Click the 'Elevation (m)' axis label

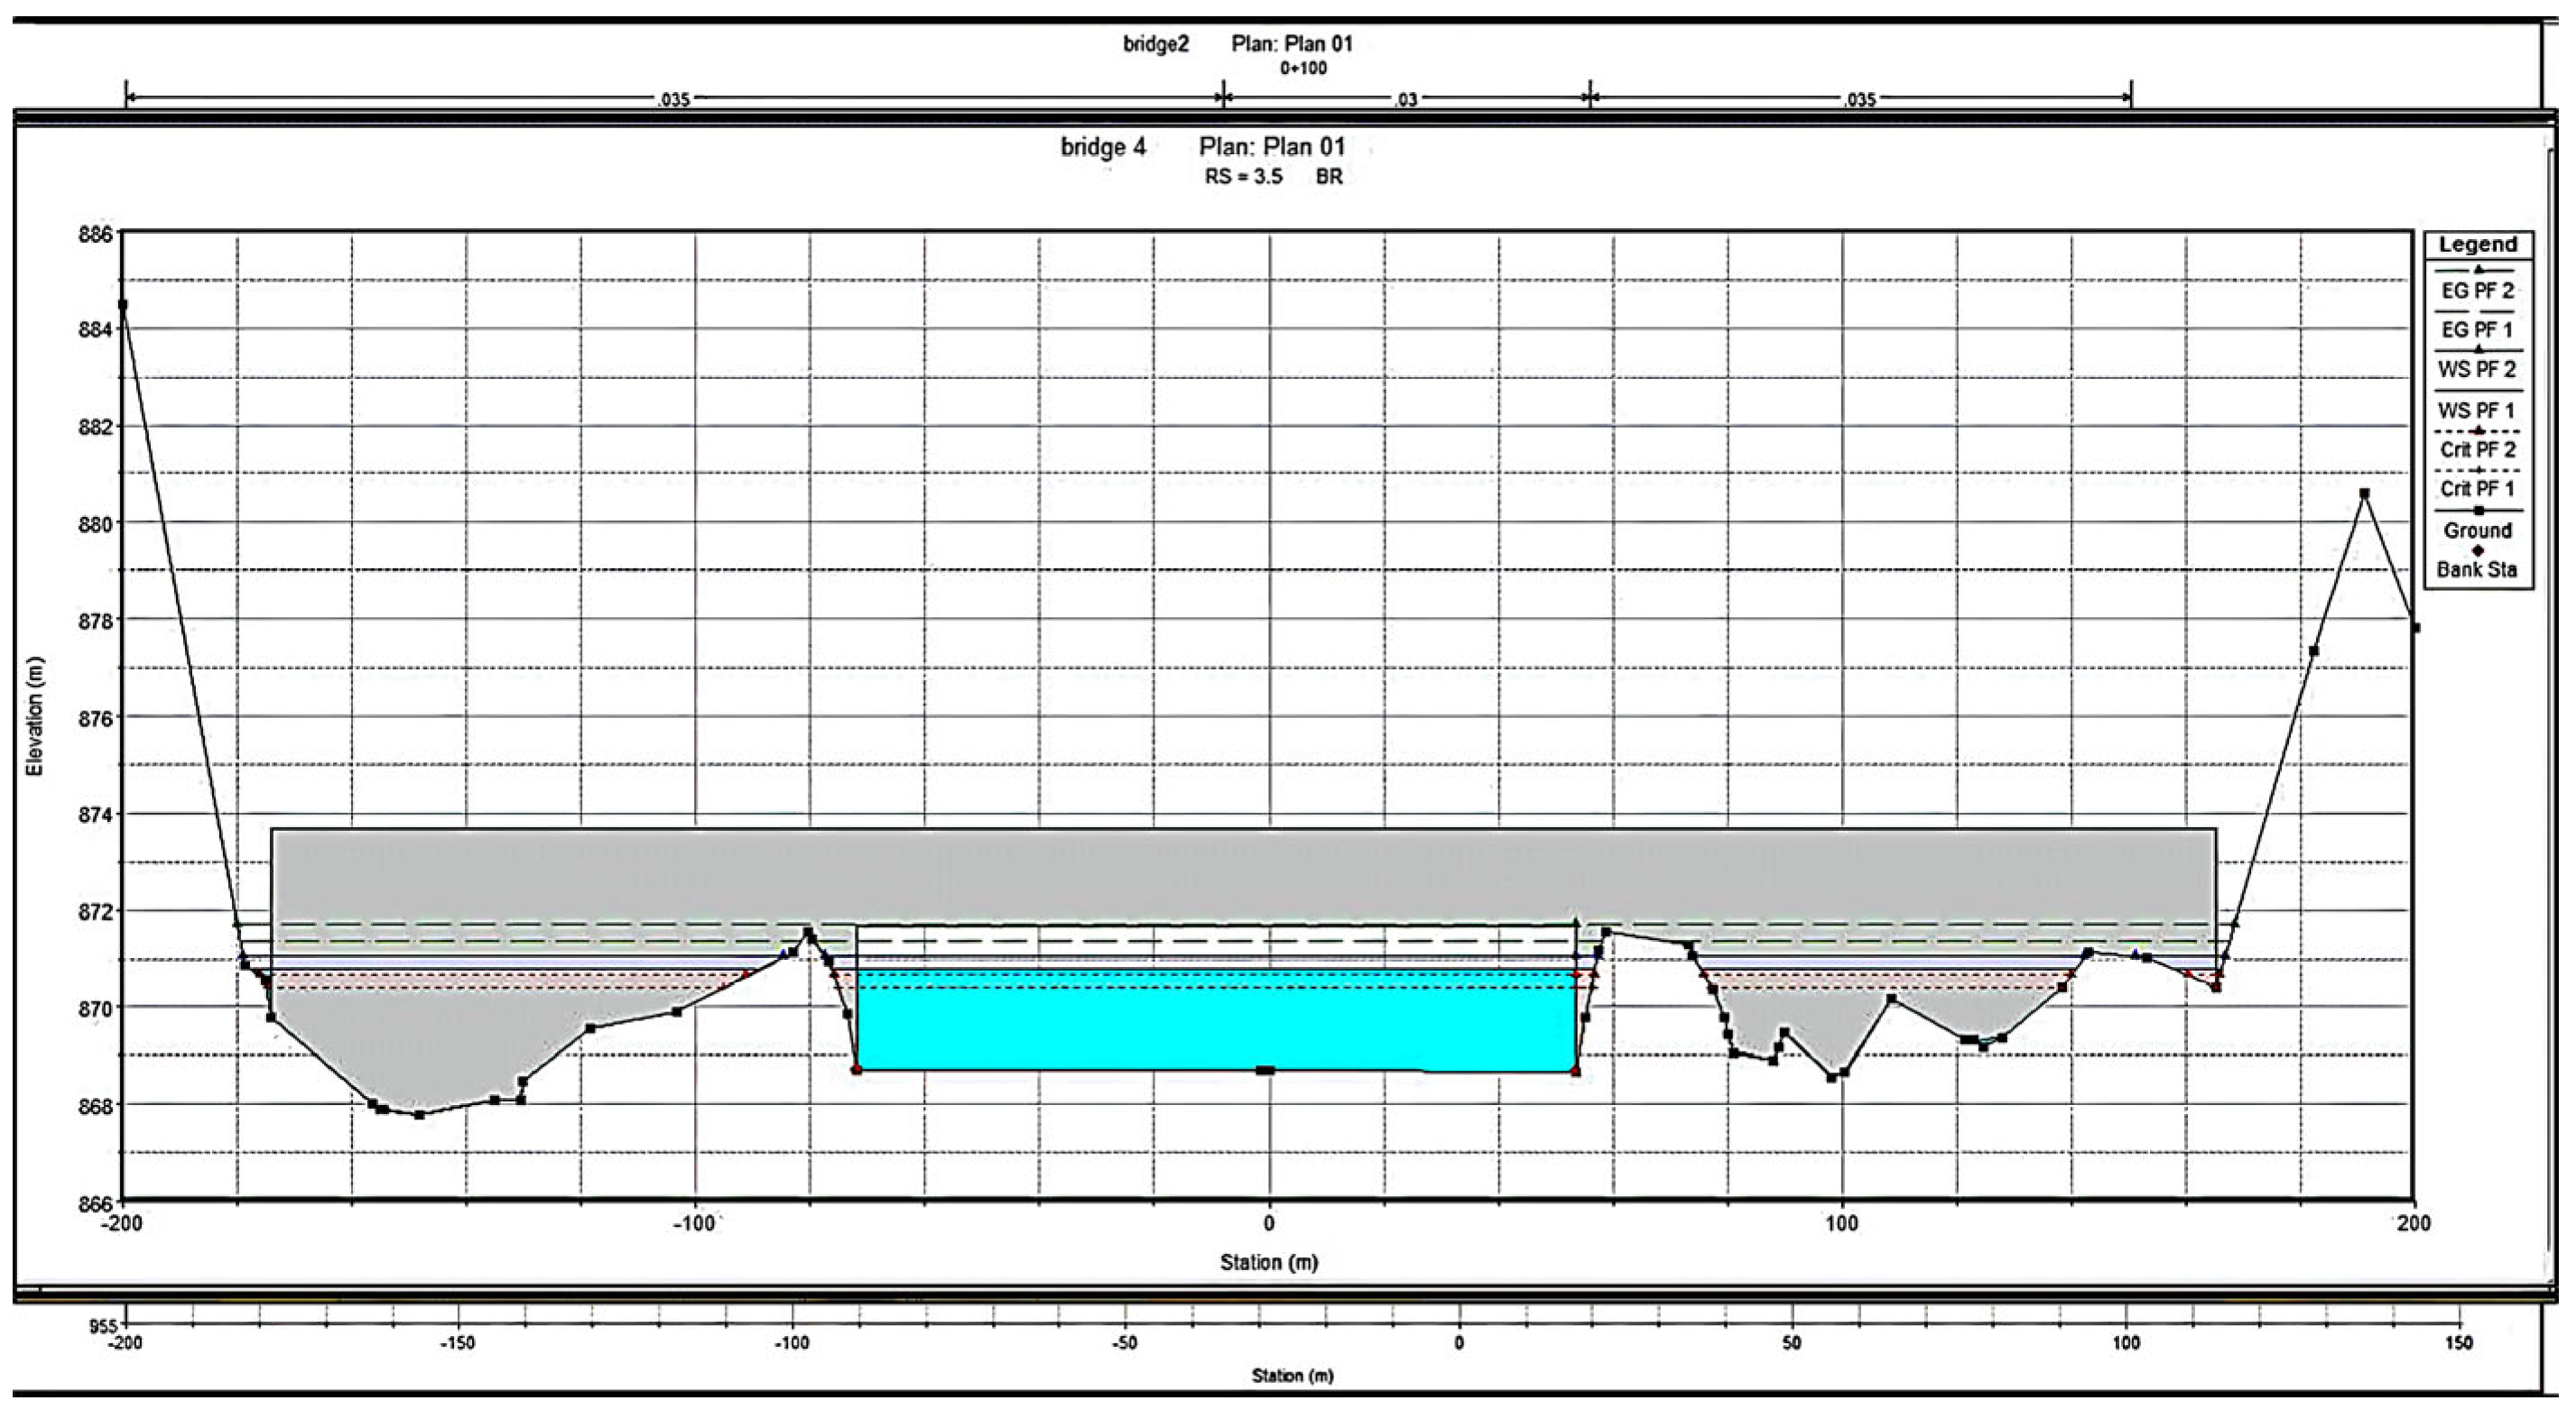35,715
